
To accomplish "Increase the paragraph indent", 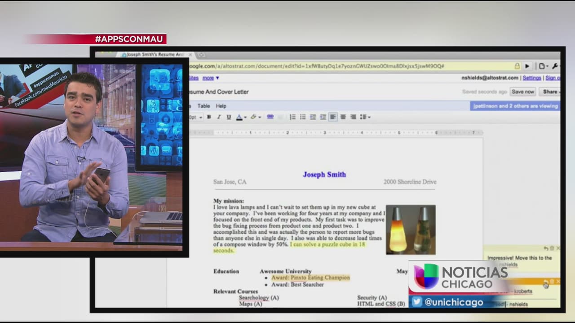I will [x=323, y=117].
